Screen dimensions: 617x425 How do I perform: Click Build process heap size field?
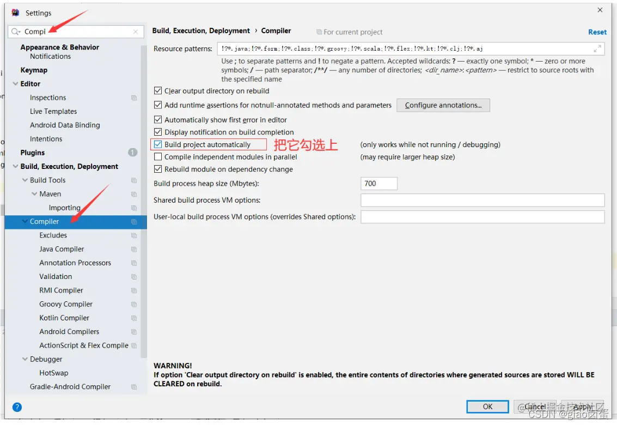378,184
